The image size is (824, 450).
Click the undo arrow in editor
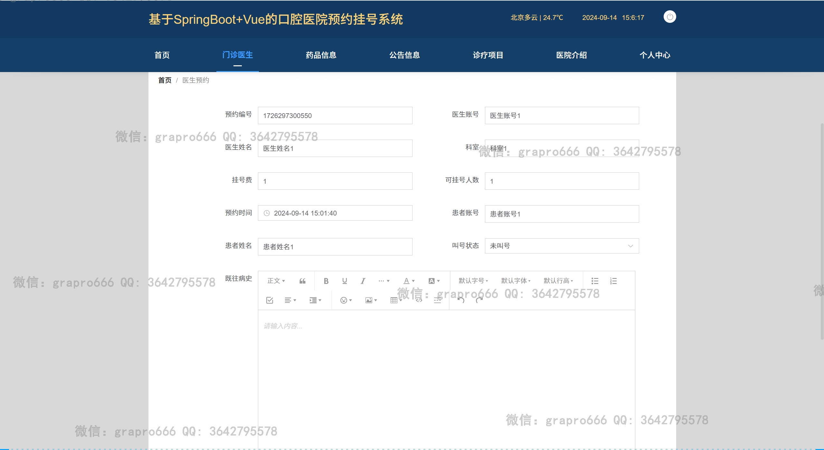coord(461,300)
